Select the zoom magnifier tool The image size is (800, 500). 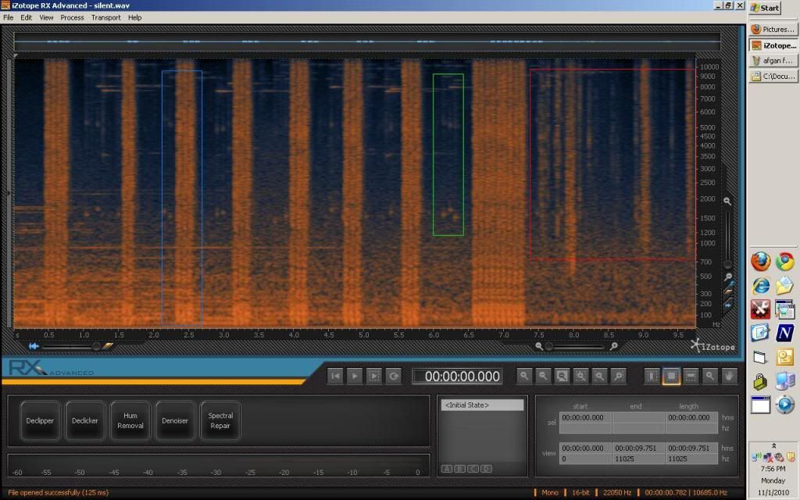pos(709,376)
